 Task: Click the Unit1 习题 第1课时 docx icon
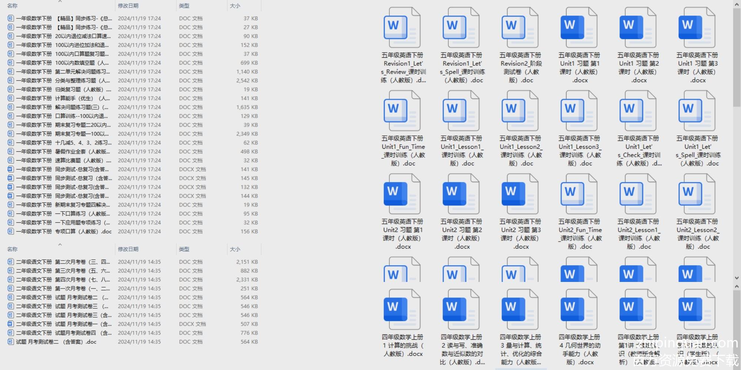579,28
